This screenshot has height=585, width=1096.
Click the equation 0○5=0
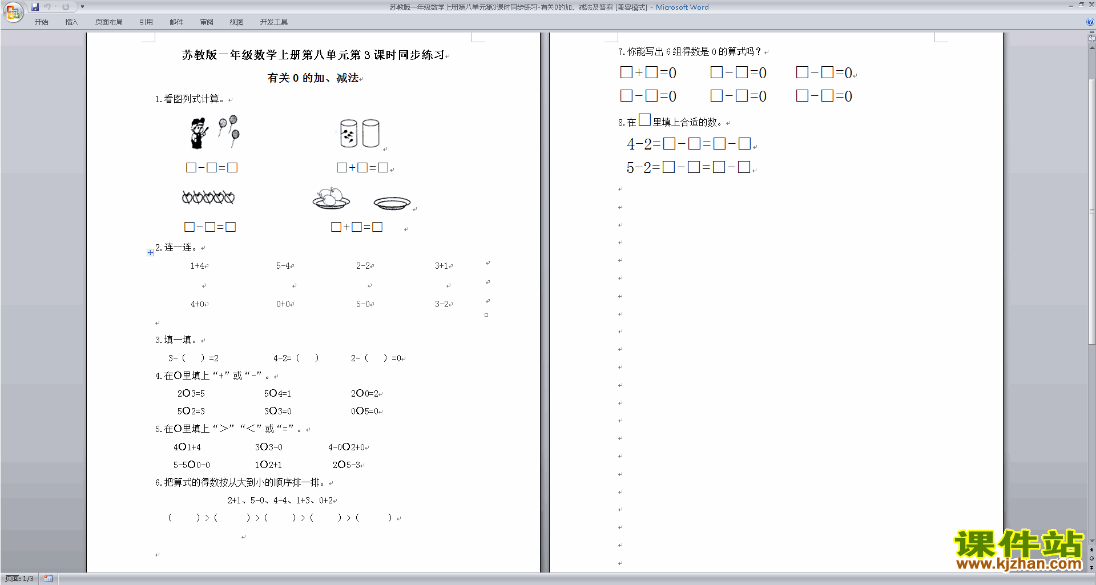tap(365, 411)
